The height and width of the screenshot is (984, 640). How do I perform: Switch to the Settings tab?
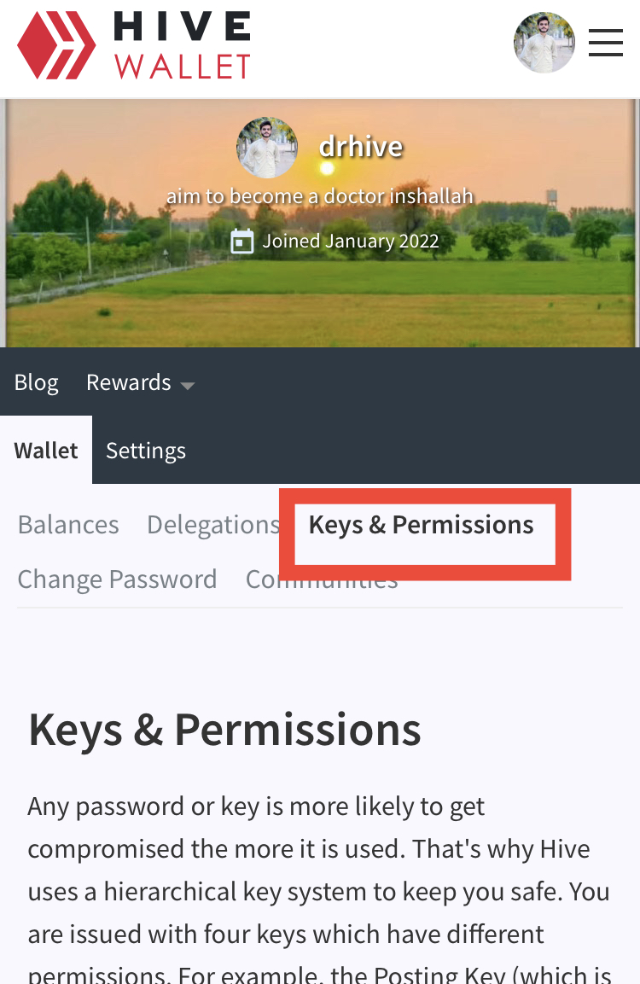tap(146, 450)
